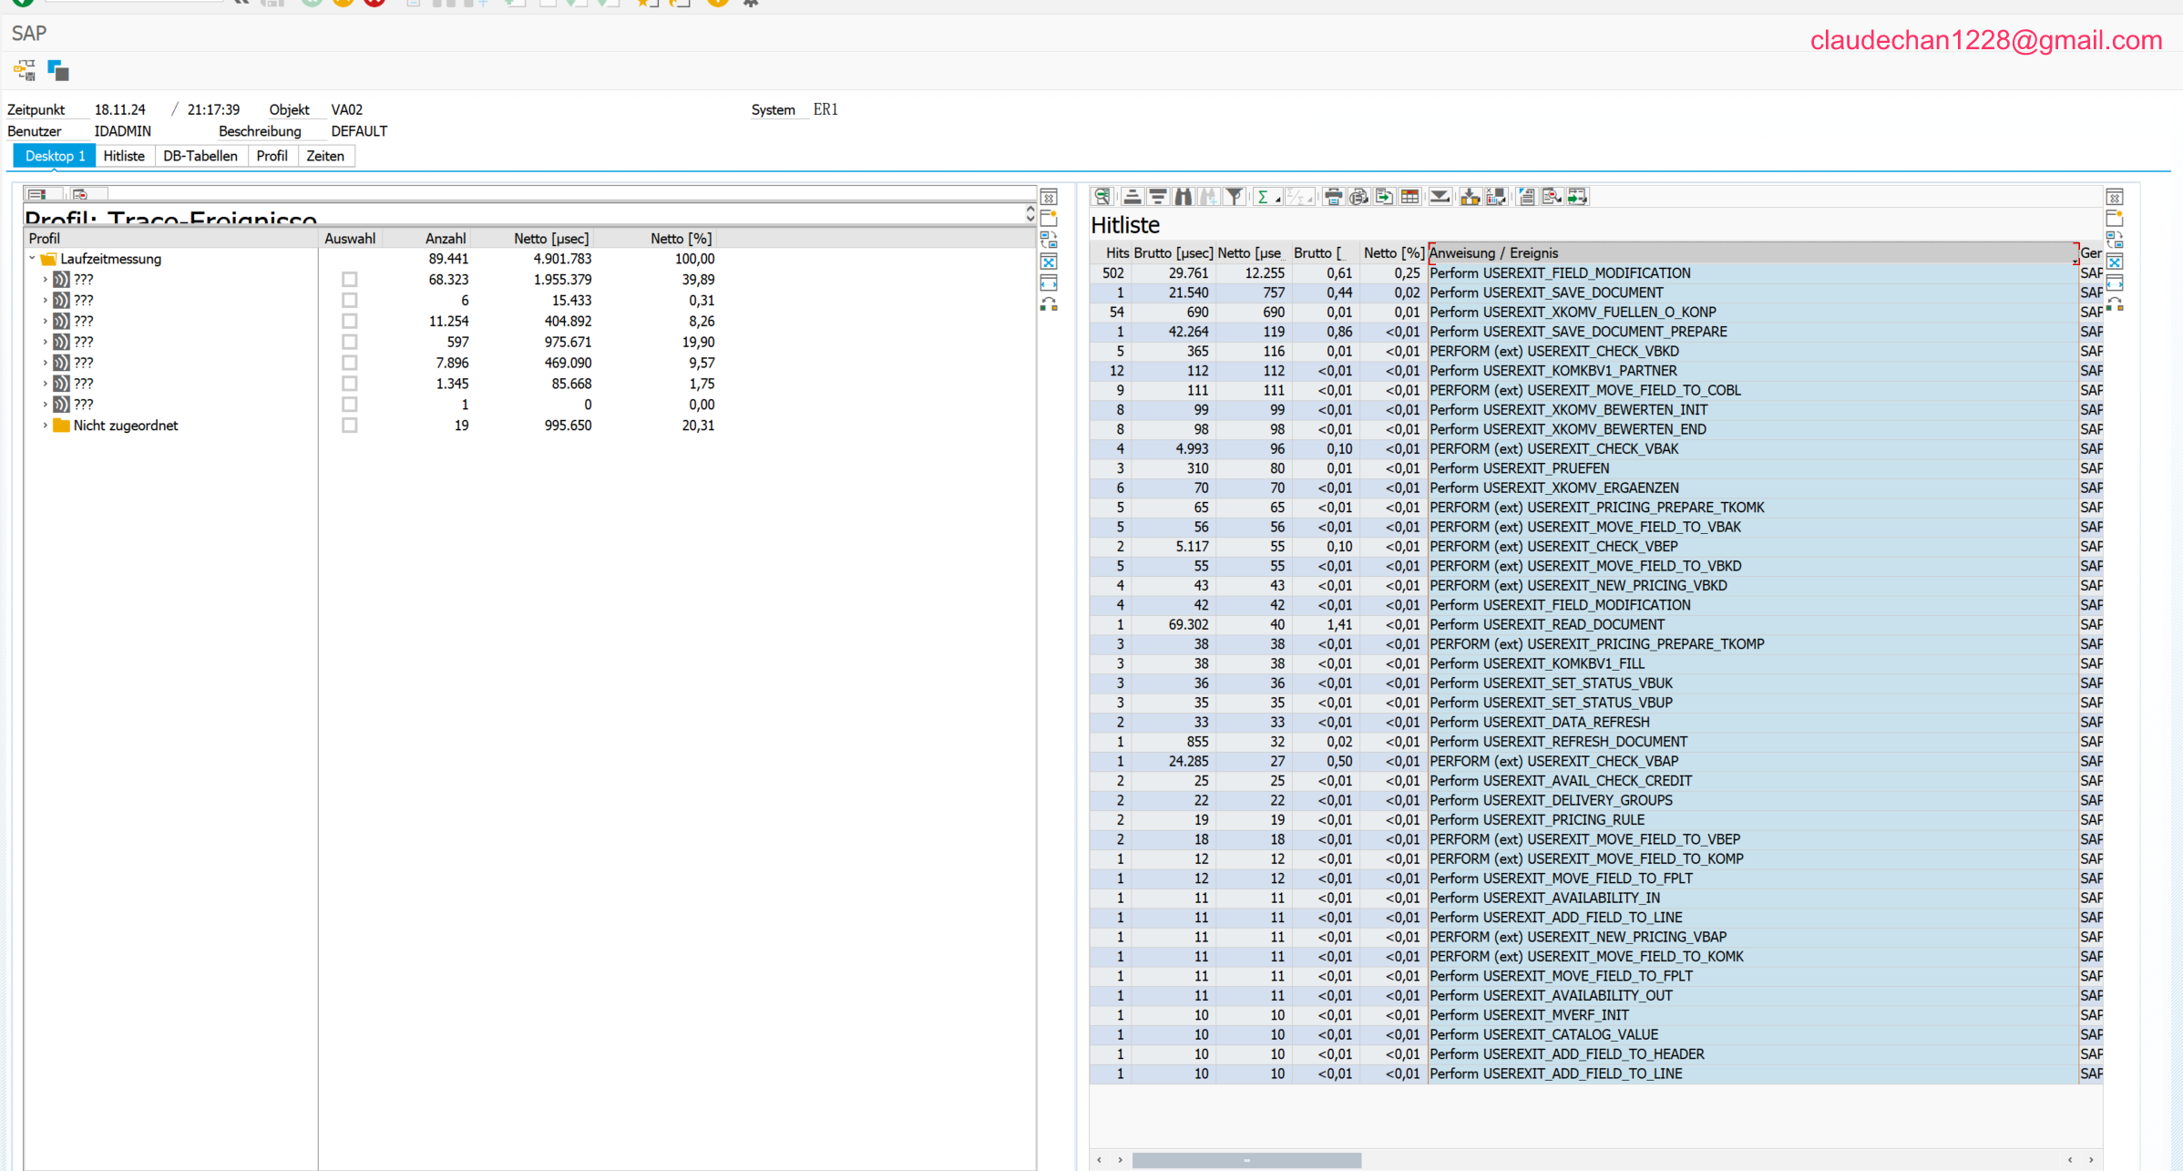Enable the Auswahl checkbox for the 11.254 row
Screen dimensions: 2183x1171
tap(350, 322)
